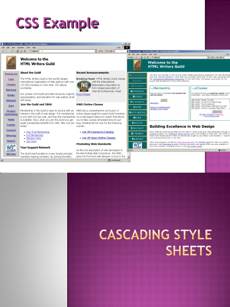Screen dimensions: 230x307
Task: Click the Services button in green navigation
Action: [x=137, y=91]
